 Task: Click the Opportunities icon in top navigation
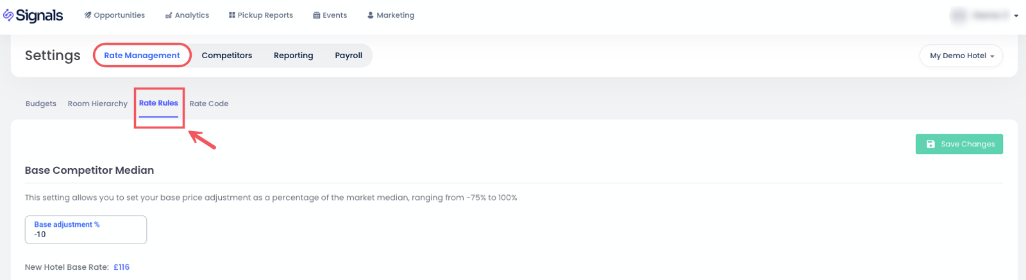[x=88, y=15]
